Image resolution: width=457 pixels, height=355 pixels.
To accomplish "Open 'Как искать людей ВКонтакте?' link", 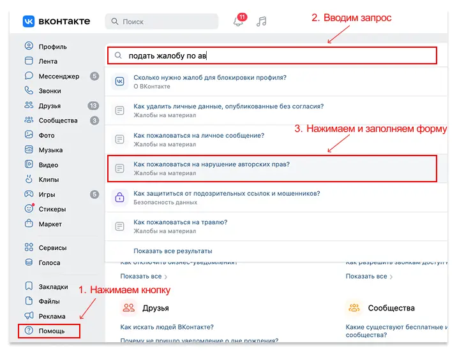I will (x=167, y=327).
